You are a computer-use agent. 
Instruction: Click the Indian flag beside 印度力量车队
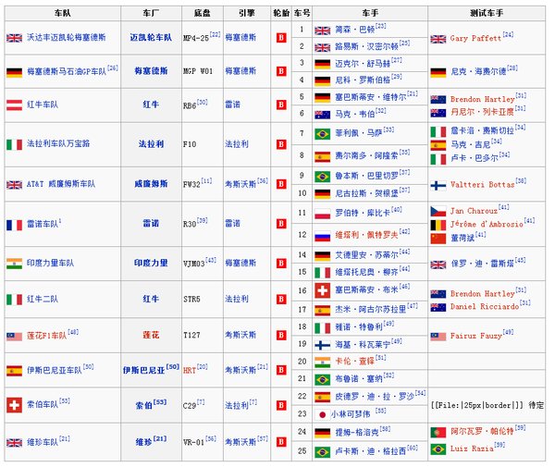[14, 264]
